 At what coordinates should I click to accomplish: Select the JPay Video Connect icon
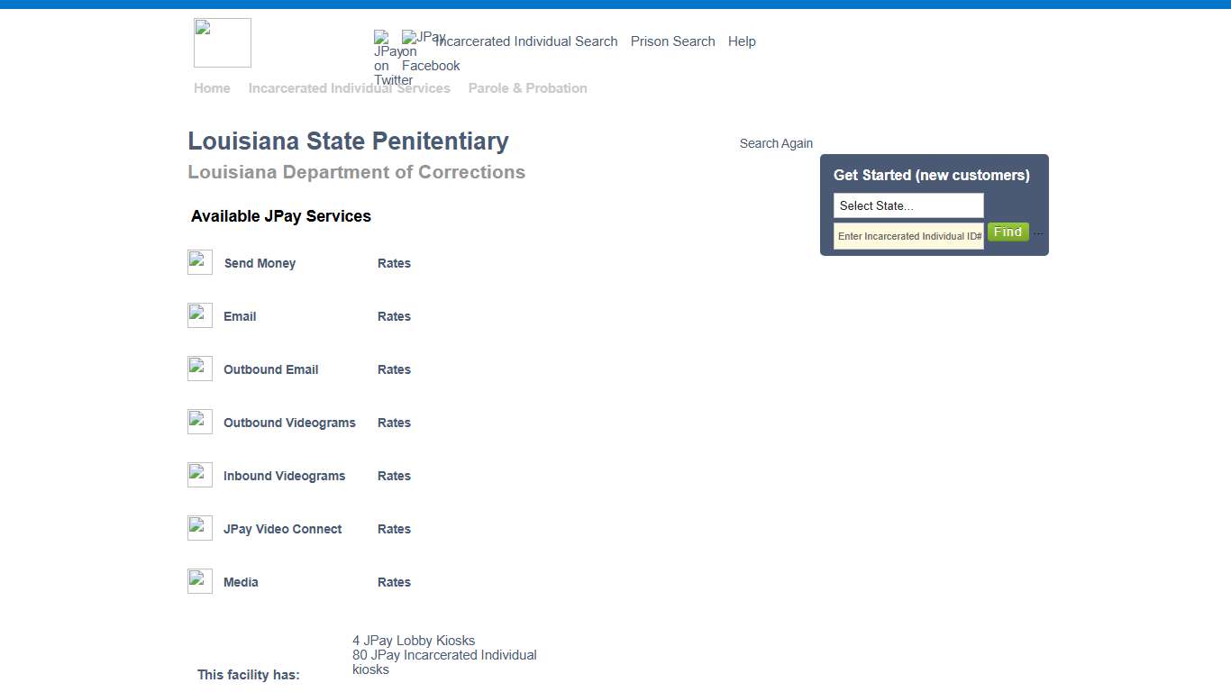pyautogui.click(x=199, y=528)
